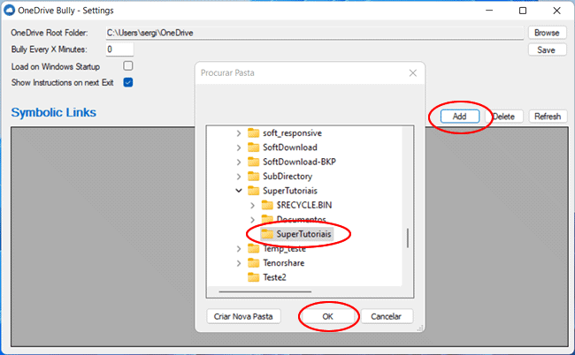
Task: Click the Bully Every X Minutes field
Action: click(126, 49)
